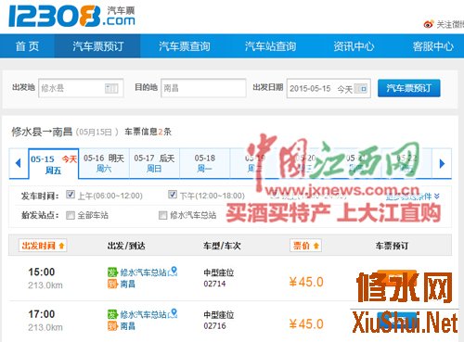Click 17:00 departure time text
The image size is (464, 342).
tap(42, 314)
